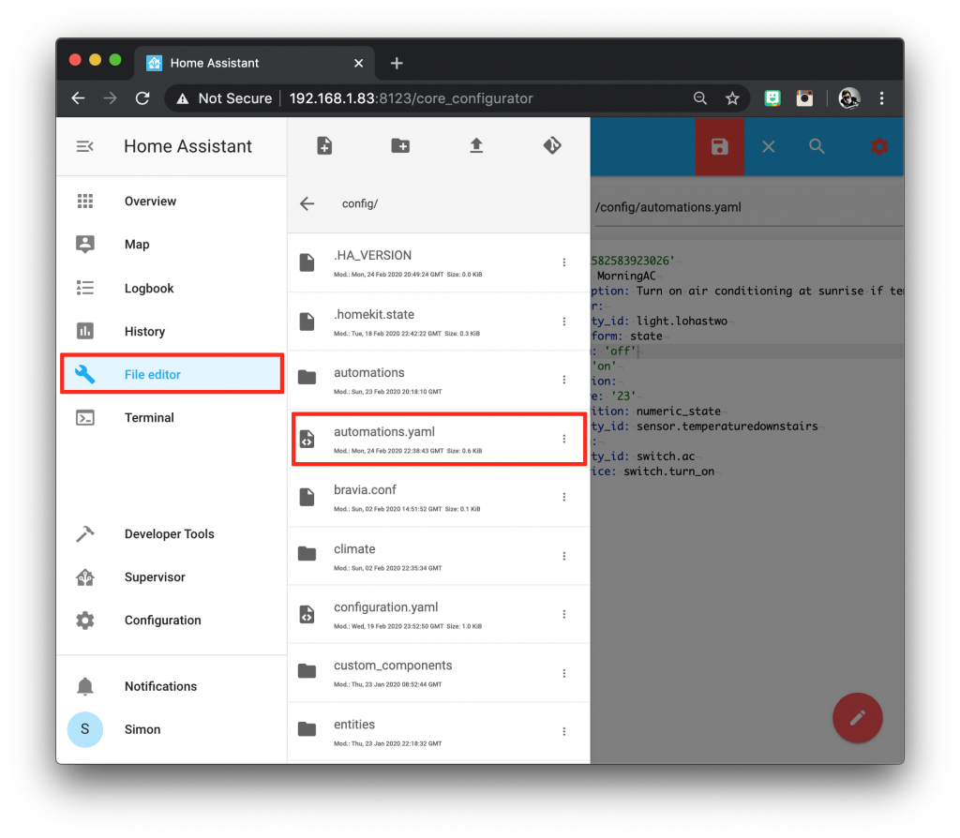The width and height of the screenshot is (960, 838).
Task: Reload the browser page
Action: [x=142, y=97]
